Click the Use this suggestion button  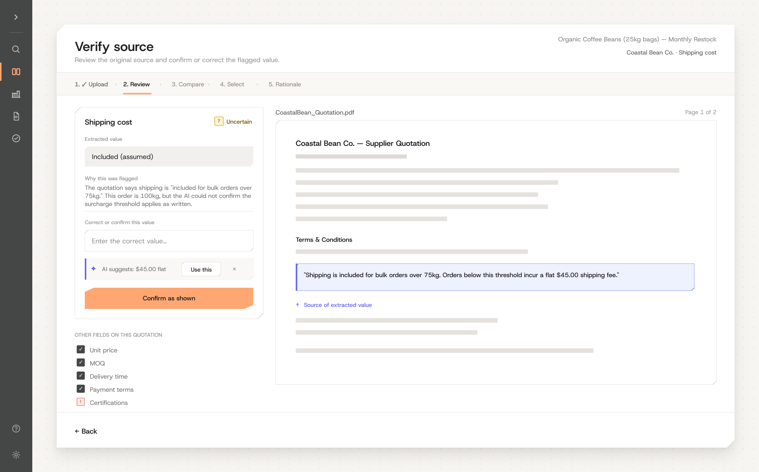201,269
